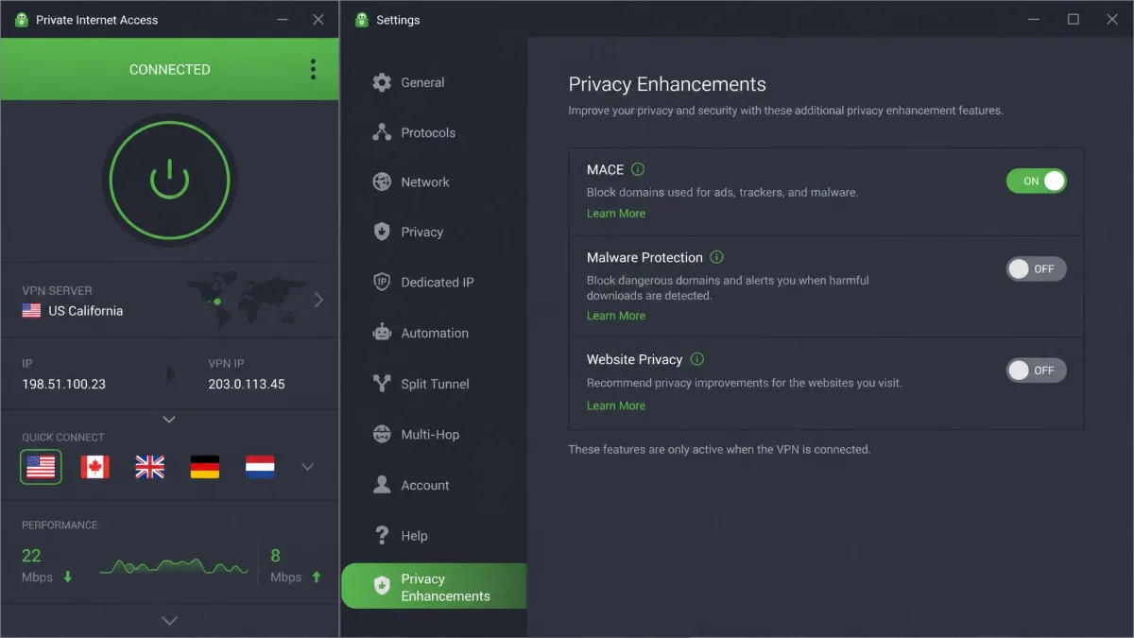This screenshot has width=1134, height=638.
Task: Click the info icon beside MACE
Action: [638, 170]
